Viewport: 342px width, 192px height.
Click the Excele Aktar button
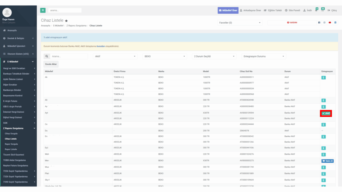click(x=51, y=64)
